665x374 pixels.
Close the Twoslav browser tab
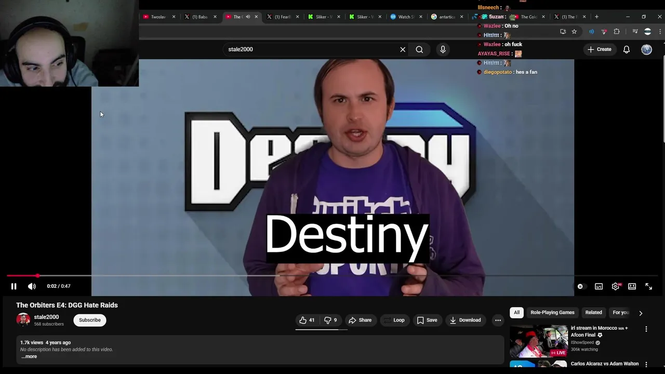174,17
